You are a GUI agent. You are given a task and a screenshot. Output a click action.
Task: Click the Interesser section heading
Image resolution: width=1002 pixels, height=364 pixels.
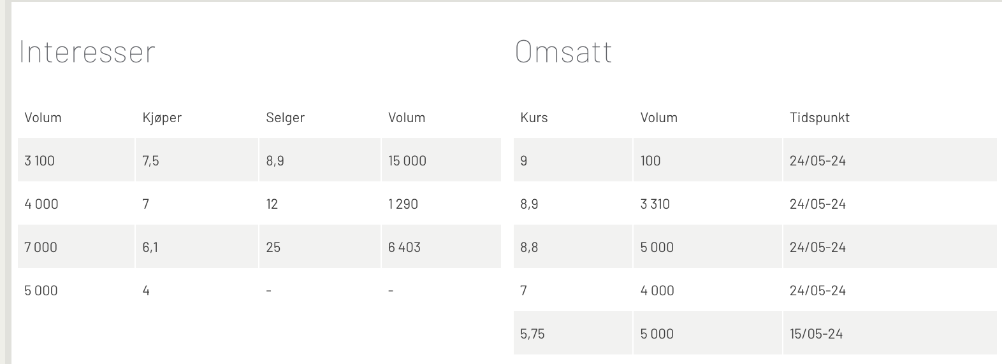click(x=87, y=52)
